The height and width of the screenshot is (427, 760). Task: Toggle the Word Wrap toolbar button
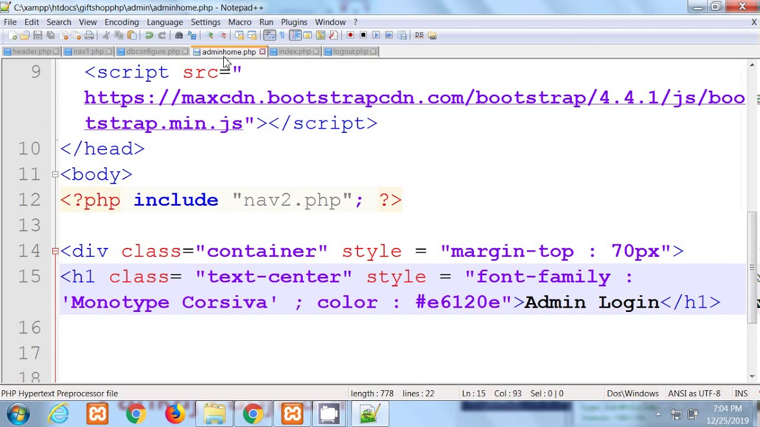coord(270,36)
